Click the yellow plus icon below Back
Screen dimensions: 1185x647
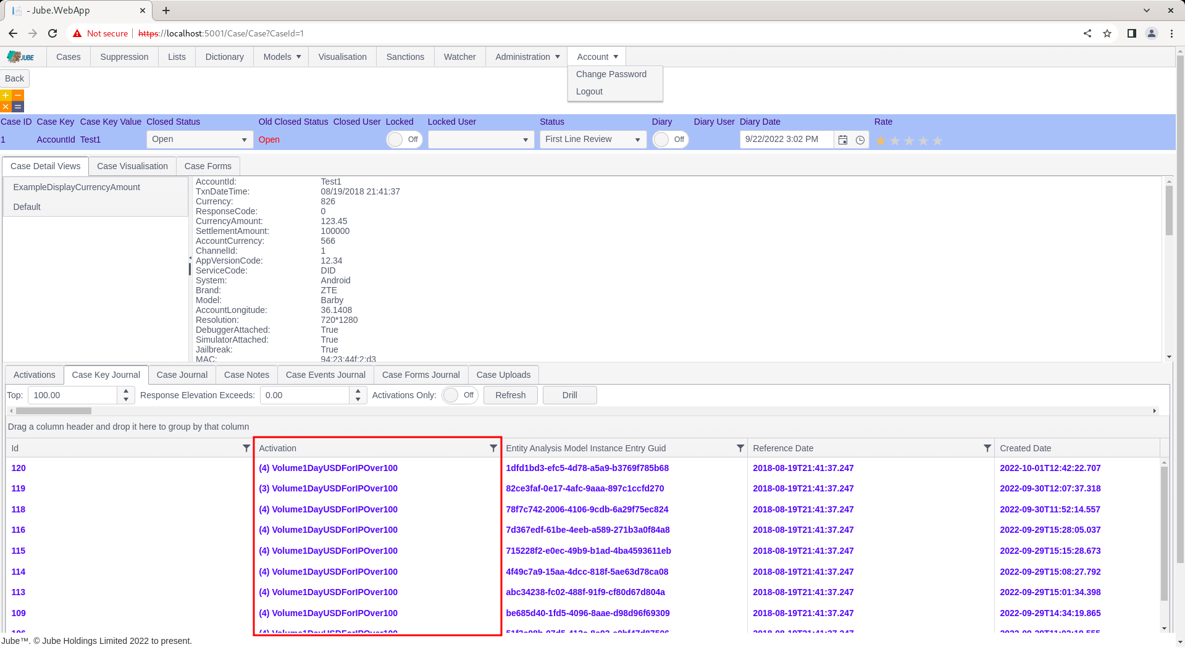click(x=6, y=95)
